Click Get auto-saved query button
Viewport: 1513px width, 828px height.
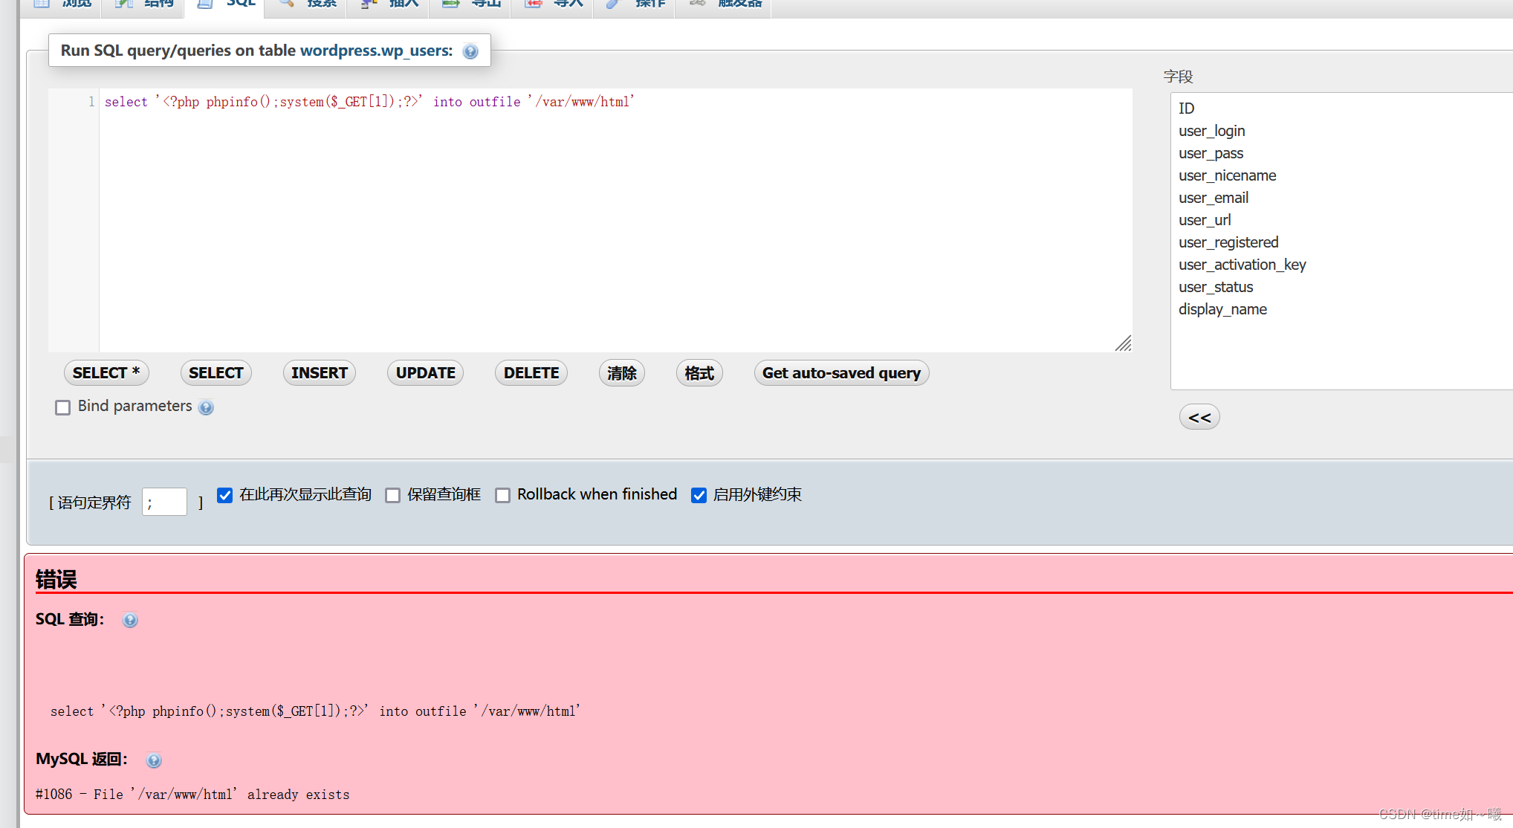pyautogui.click(x=841, y=373)
